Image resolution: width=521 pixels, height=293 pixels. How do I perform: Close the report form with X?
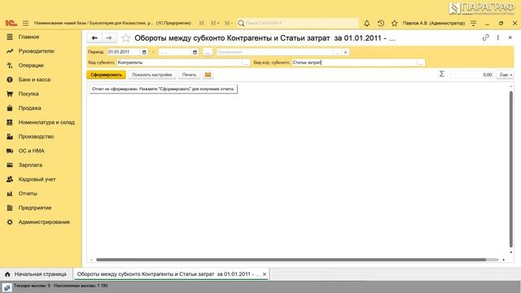(x=510, y=38)
